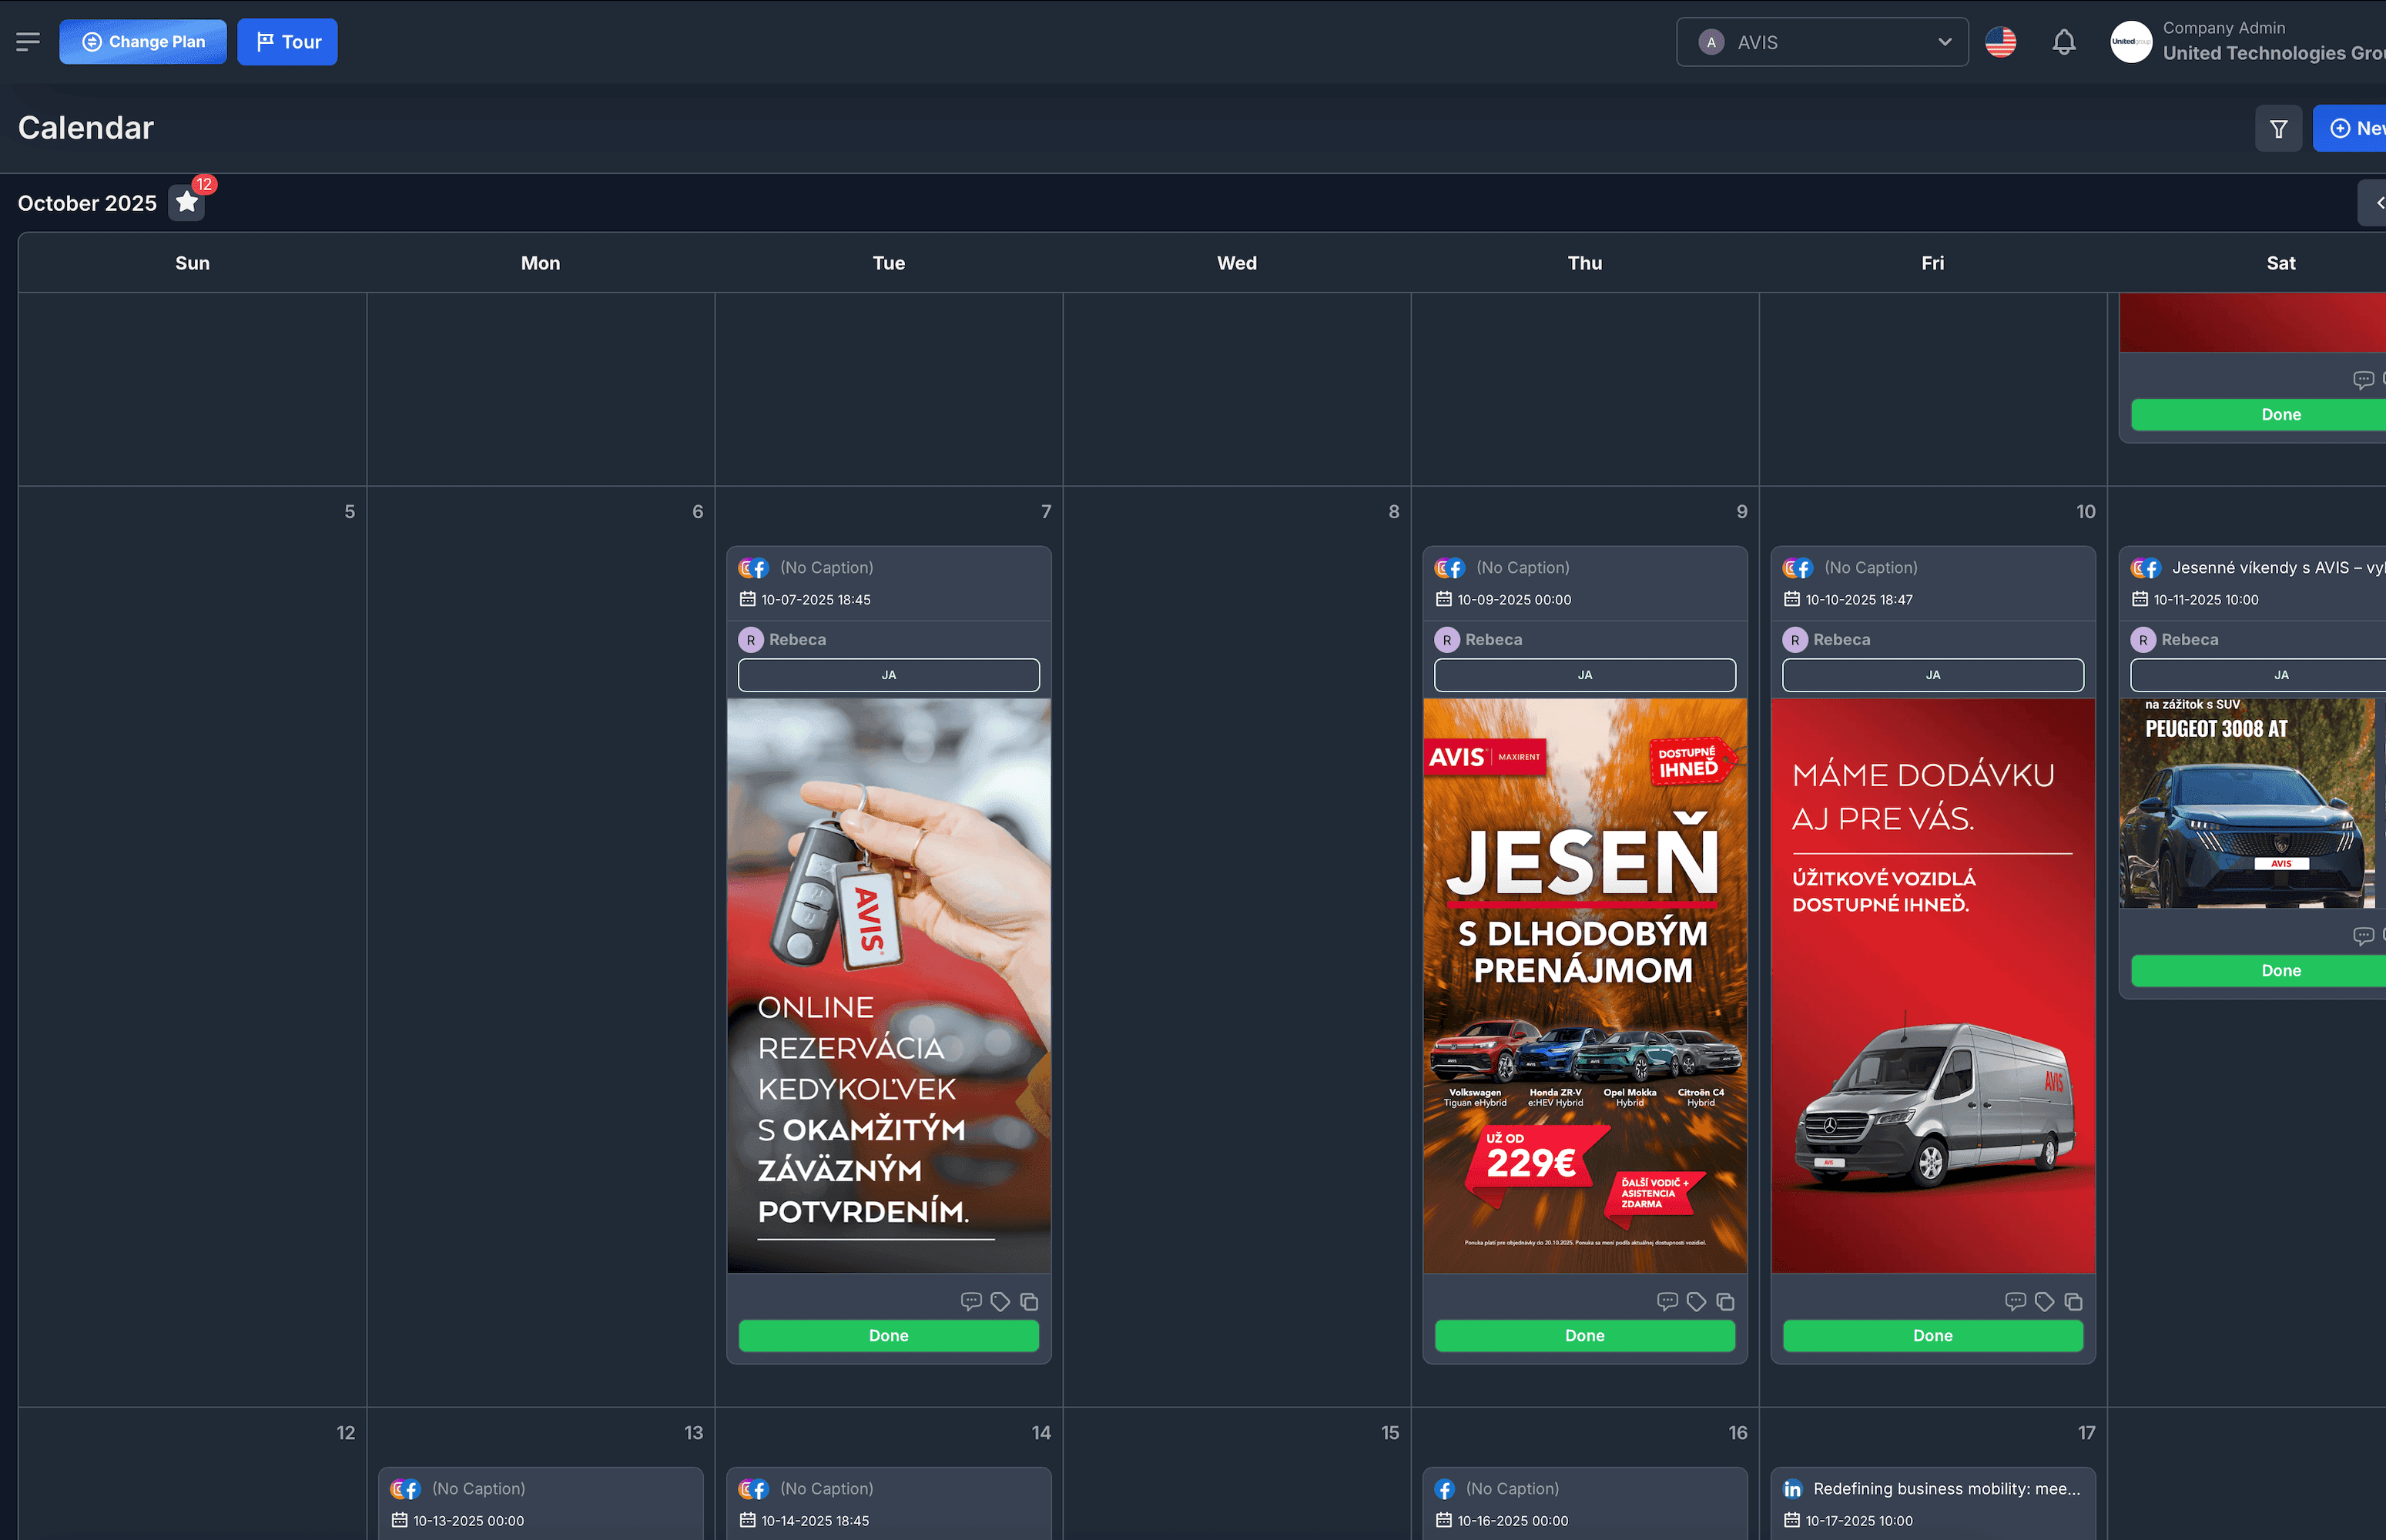Click tag icon on Oct 7 post
Screen dimensions: 2386x1540
tap(1000, 1301)
